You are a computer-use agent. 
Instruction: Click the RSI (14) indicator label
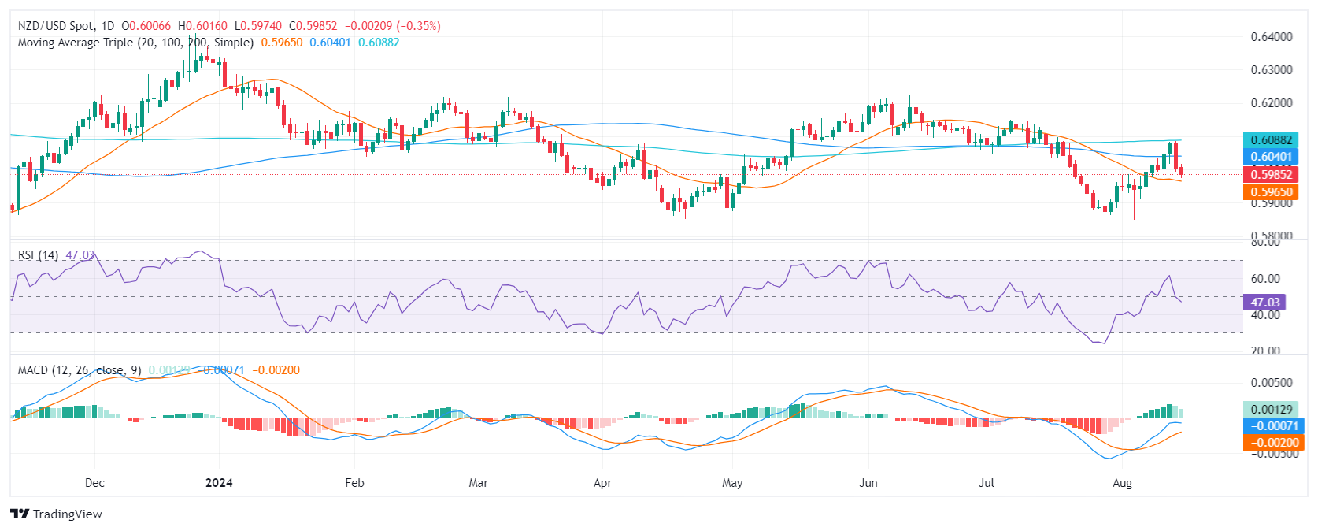tap(38, 255)
